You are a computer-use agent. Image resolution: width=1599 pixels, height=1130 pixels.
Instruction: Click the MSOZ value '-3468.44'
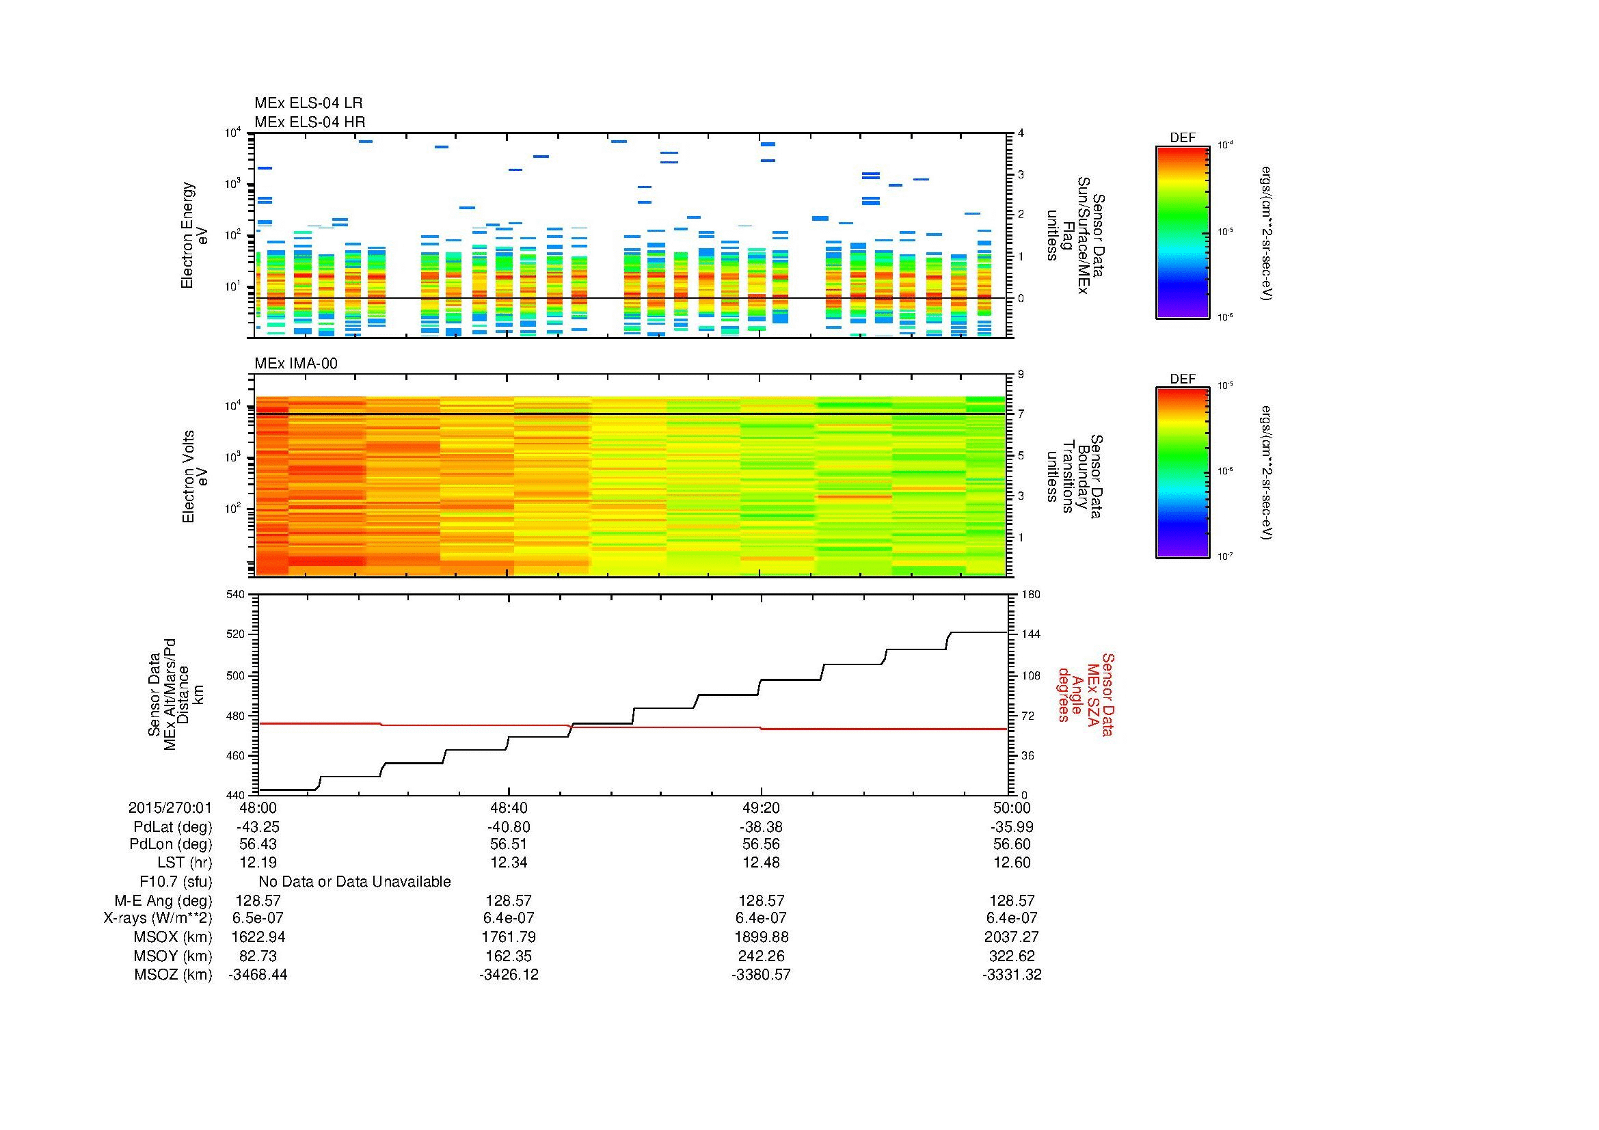[x=258, y=975]
